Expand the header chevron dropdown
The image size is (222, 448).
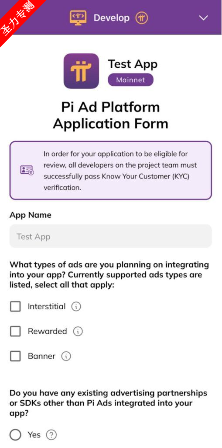coord(203,18)
